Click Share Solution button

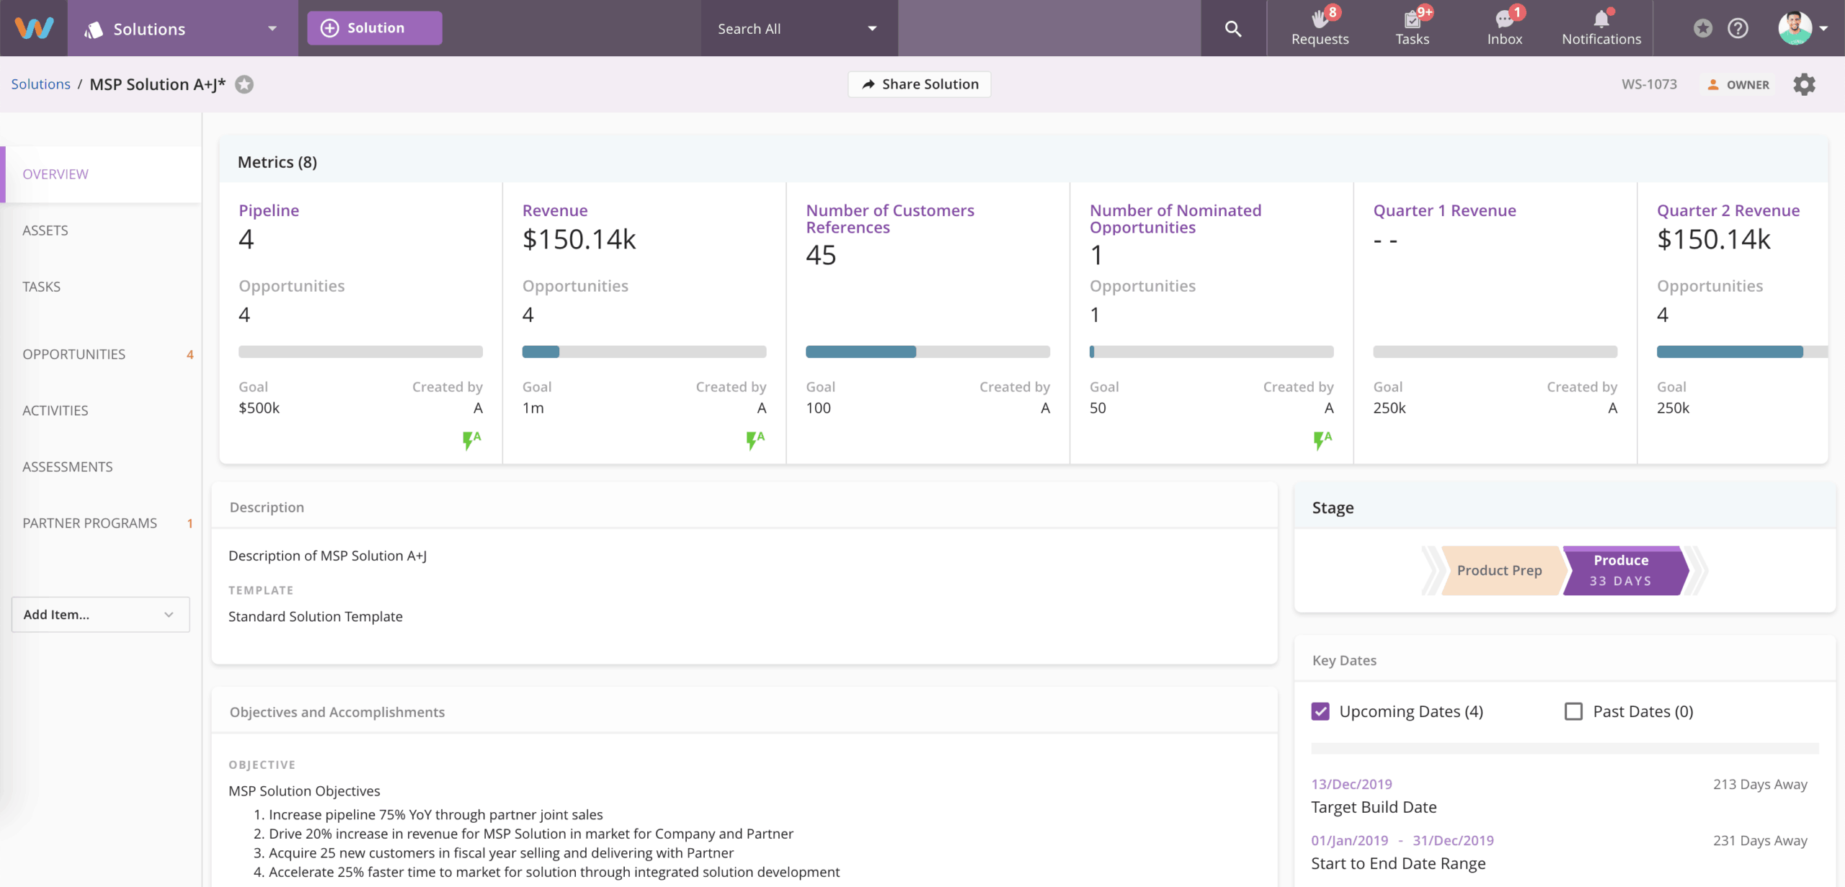tap(919, 84)
